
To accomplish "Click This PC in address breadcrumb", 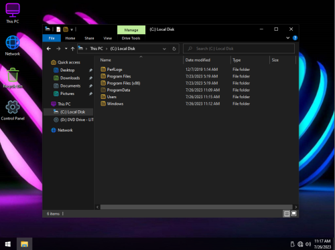I will pyautogui.click(x=96, y=49).
